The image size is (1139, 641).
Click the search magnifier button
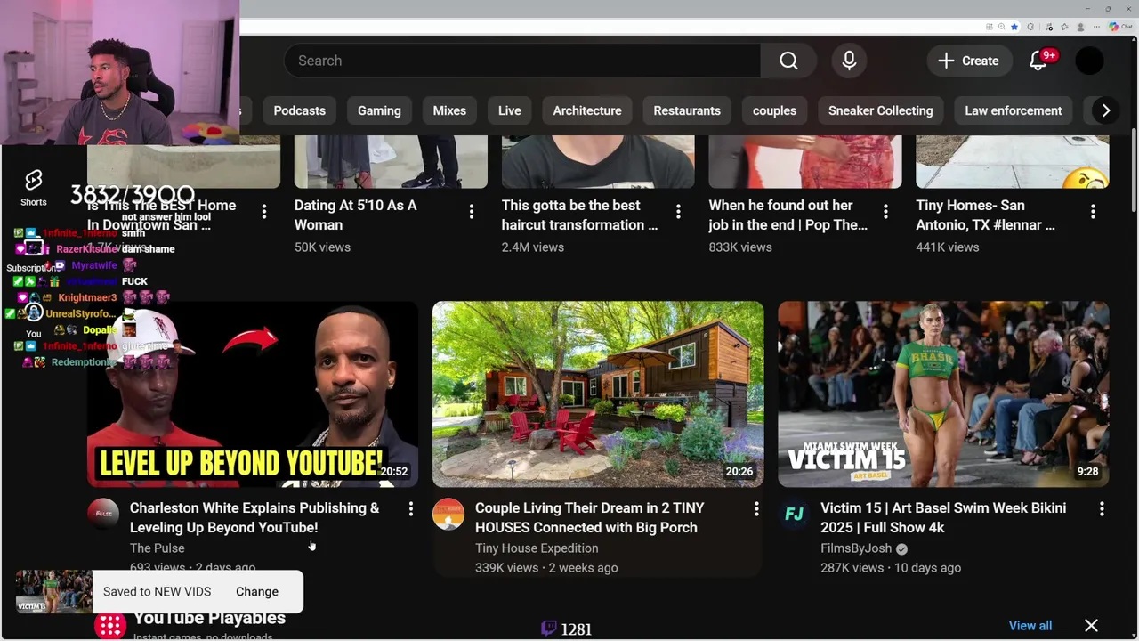coord(788,61)
